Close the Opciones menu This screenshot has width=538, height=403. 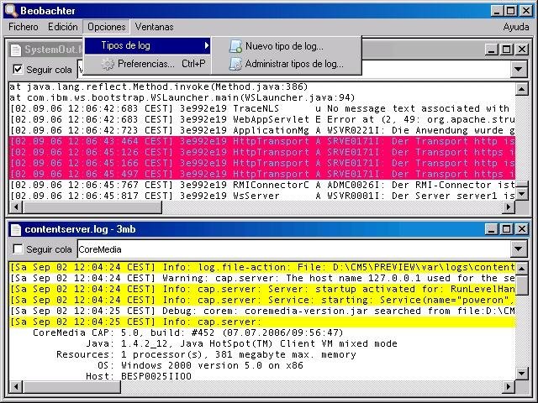click(107, 27)
